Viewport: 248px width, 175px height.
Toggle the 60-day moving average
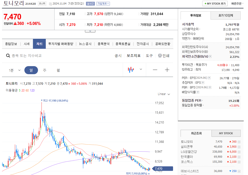[27, 91]
